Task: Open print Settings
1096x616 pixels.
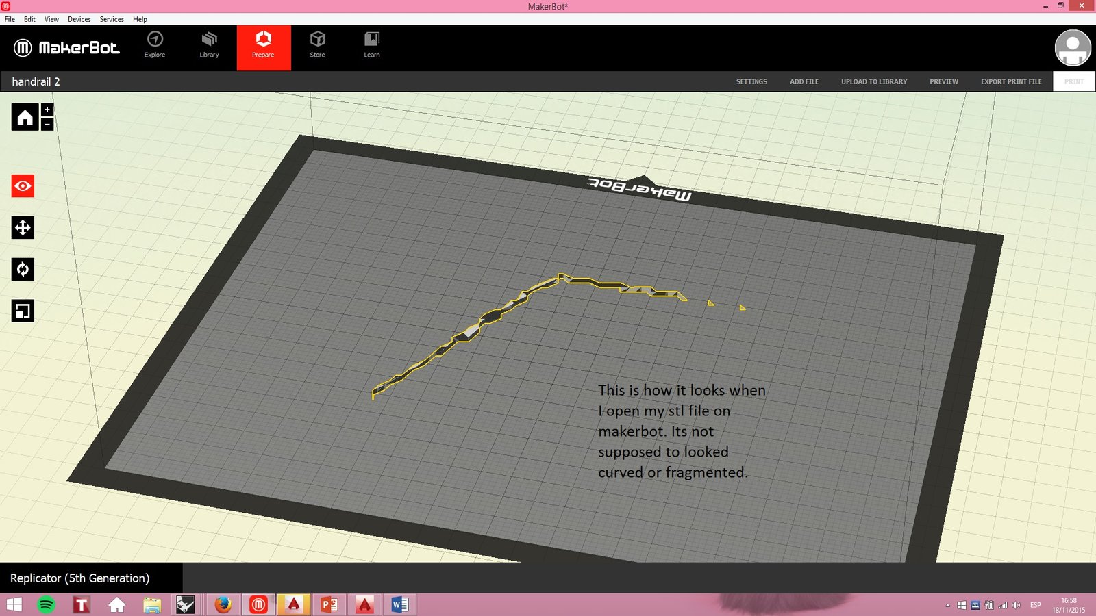Action: 751,81
